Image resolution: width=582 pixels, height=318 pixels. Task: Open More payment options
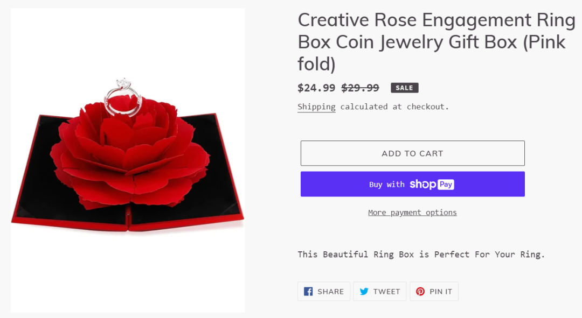click(412, 213)
